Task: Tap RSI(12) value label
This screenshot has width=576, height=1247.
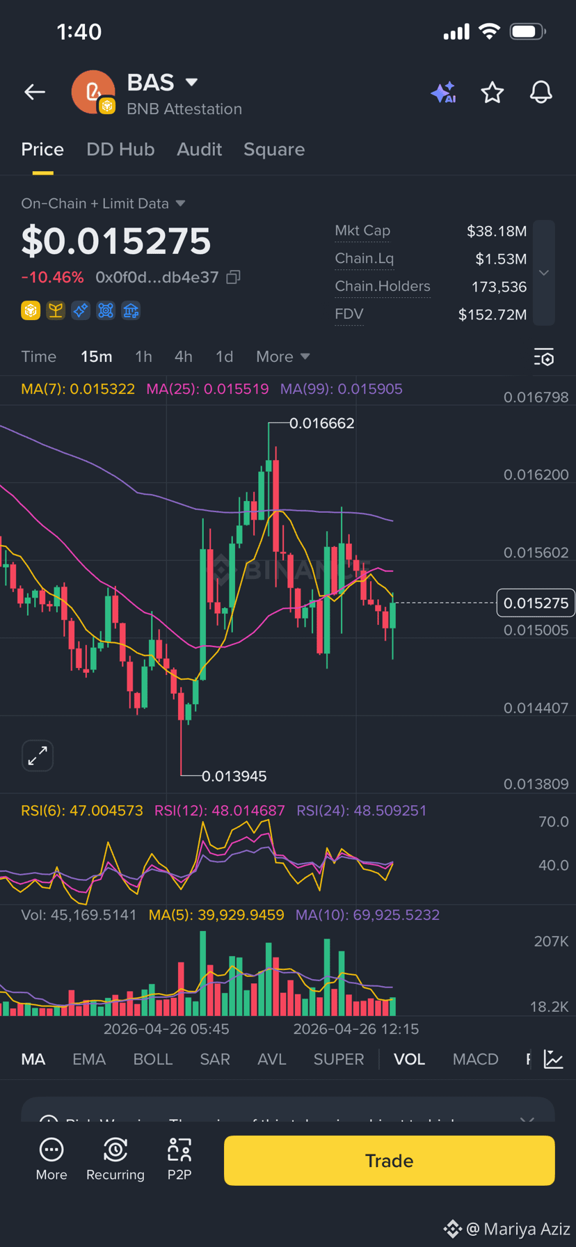Action: click(220, 811)
